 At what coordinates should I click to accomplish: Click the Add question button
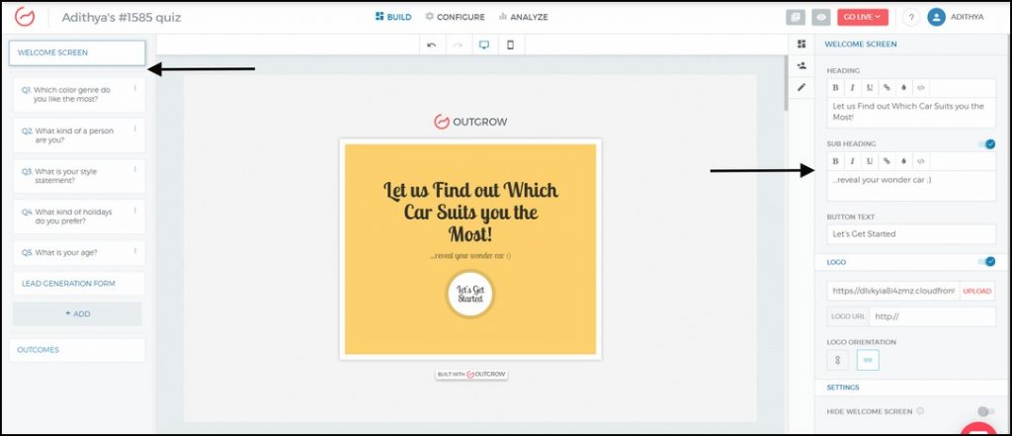coord(77,313)
